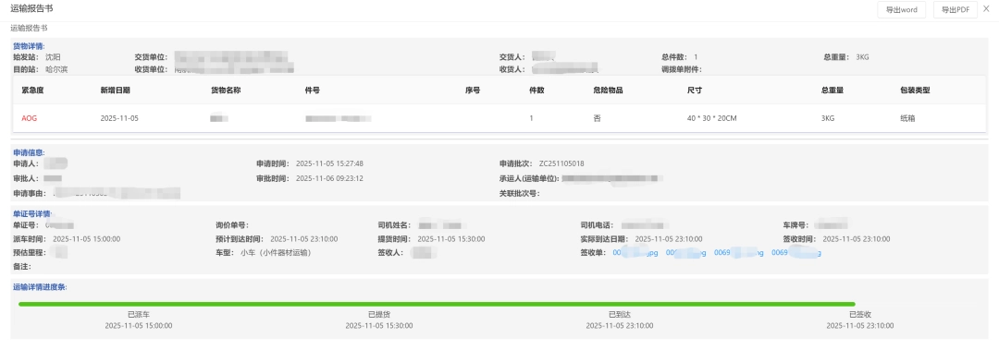The width and height of the screenshot is (999, 350).
Task: Click the 总件数 label in cargo summary
Action: (675, 57)
